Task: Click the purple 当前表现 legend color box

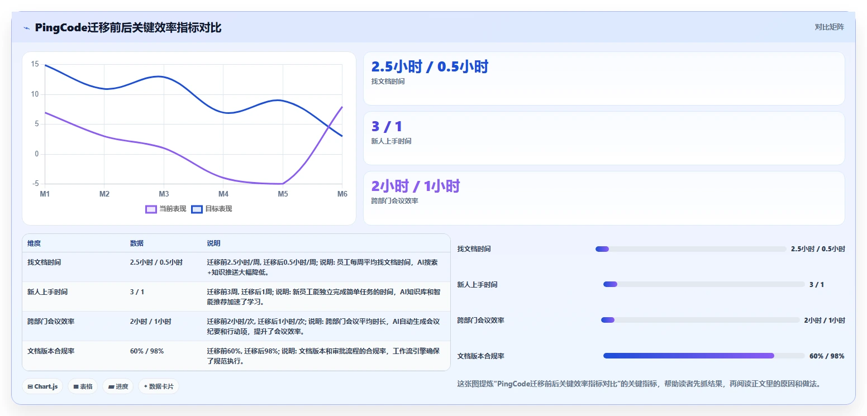Action: (x=151, y=209)
